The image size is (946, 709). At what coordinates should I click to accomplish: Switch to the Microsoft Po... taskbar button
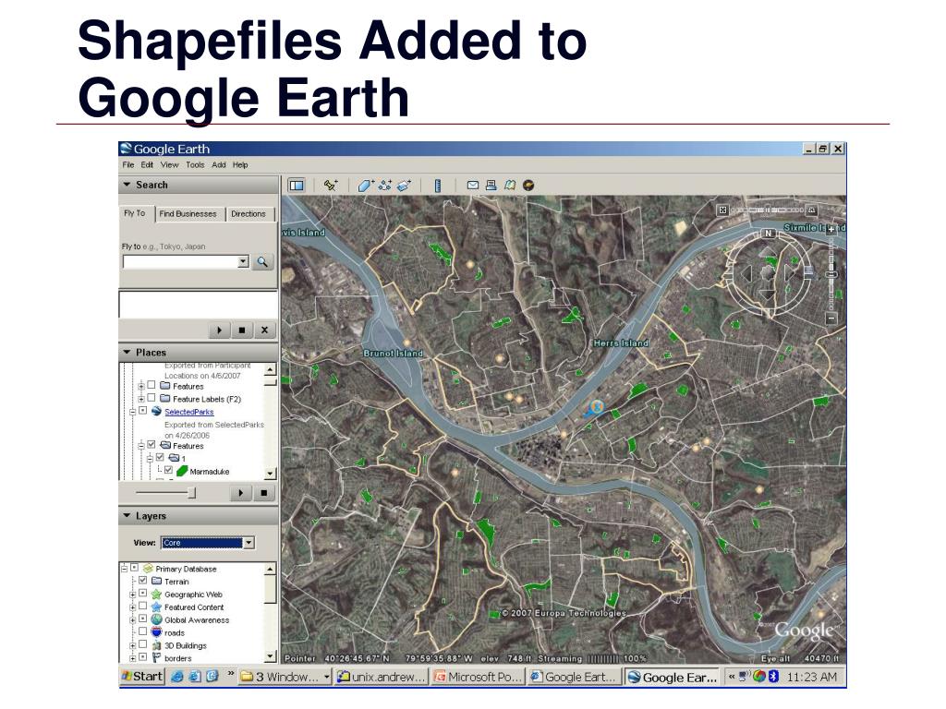pyautogui.click(x=478, y=677)
